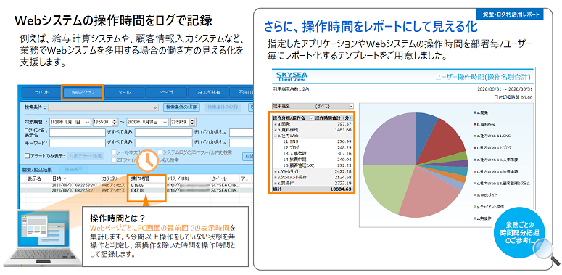Click ログイン名 'をいずれか含む' middle input field

163,133
